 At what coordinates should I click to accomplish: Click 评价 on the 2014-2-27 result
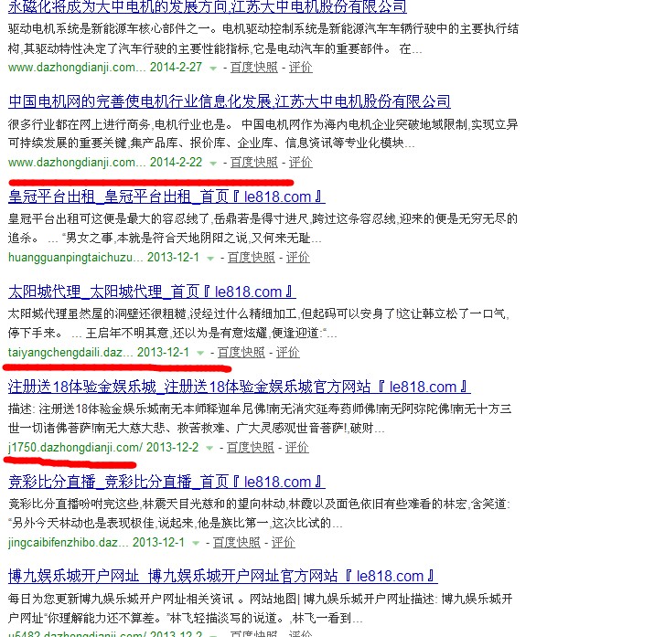coord(301,68)
